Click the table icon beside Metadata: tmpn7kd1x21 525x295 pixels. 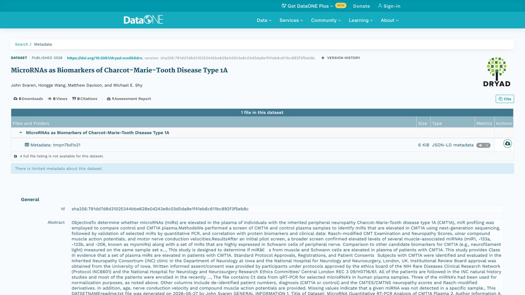point(27,145)
